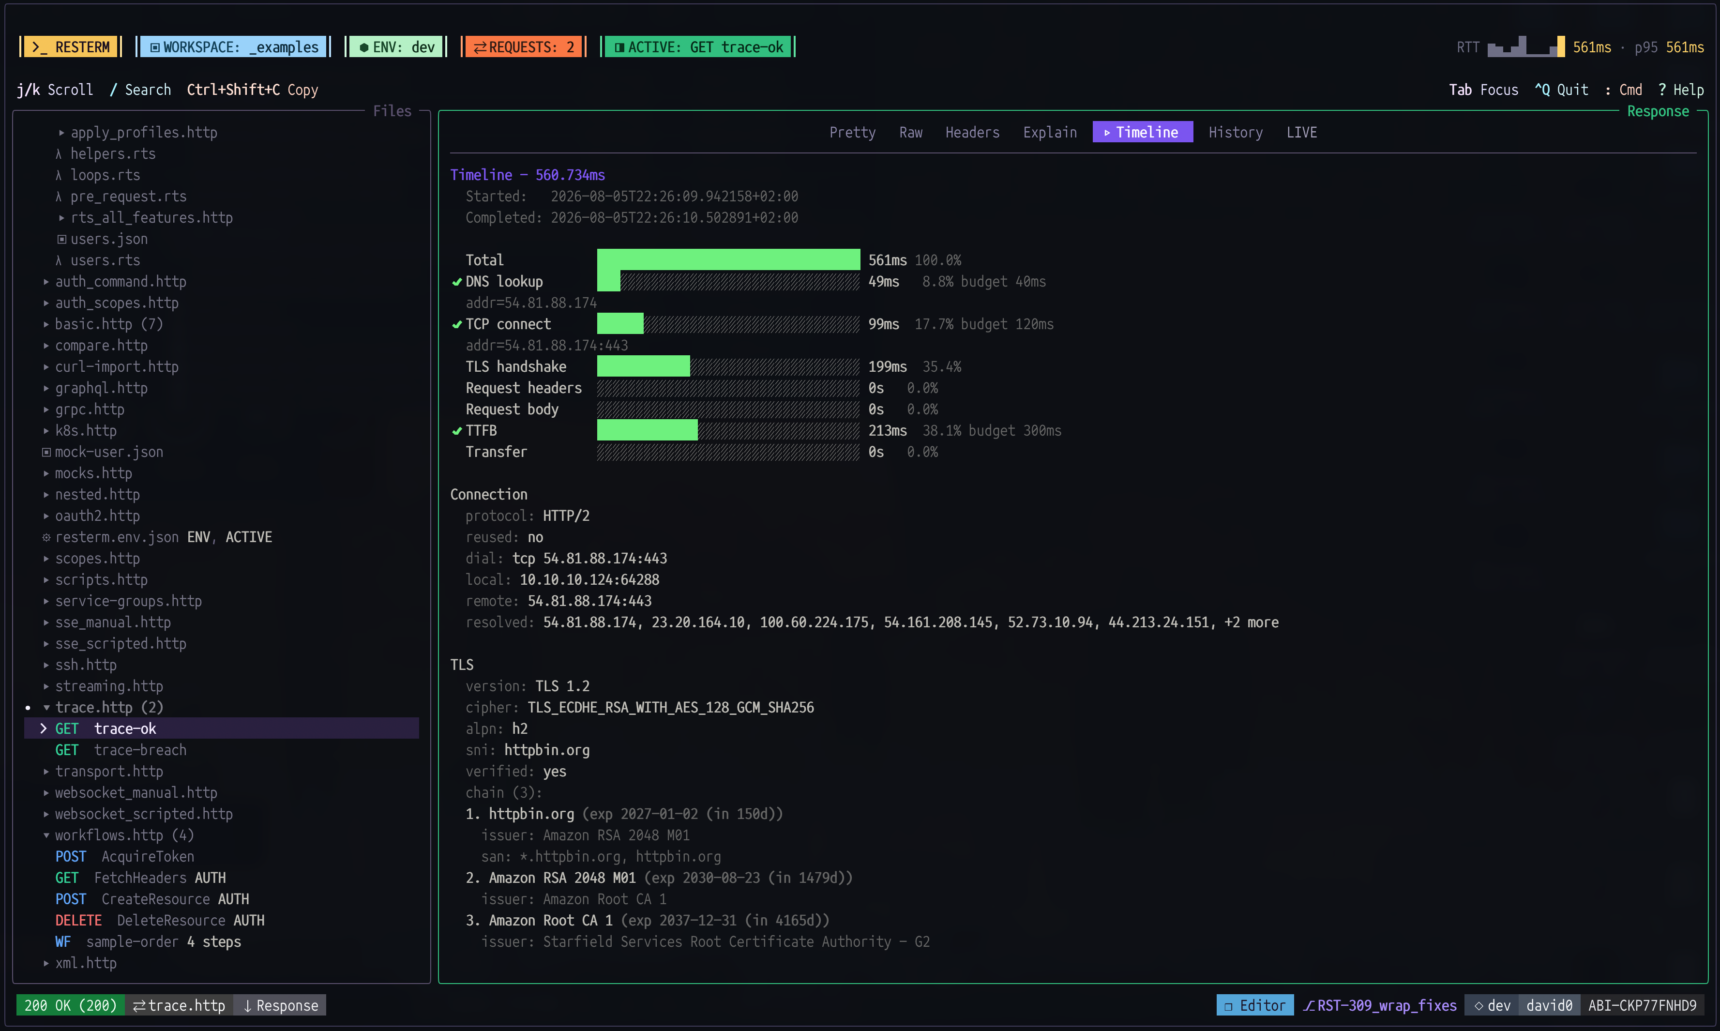1720x1031 pixels.
Task: Click the Total timeline bar
Action: (x=728, y=260)
